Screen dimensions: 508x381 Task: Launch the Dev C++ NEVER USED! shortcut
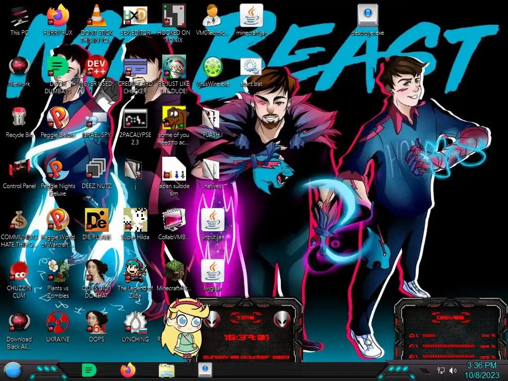96,71
